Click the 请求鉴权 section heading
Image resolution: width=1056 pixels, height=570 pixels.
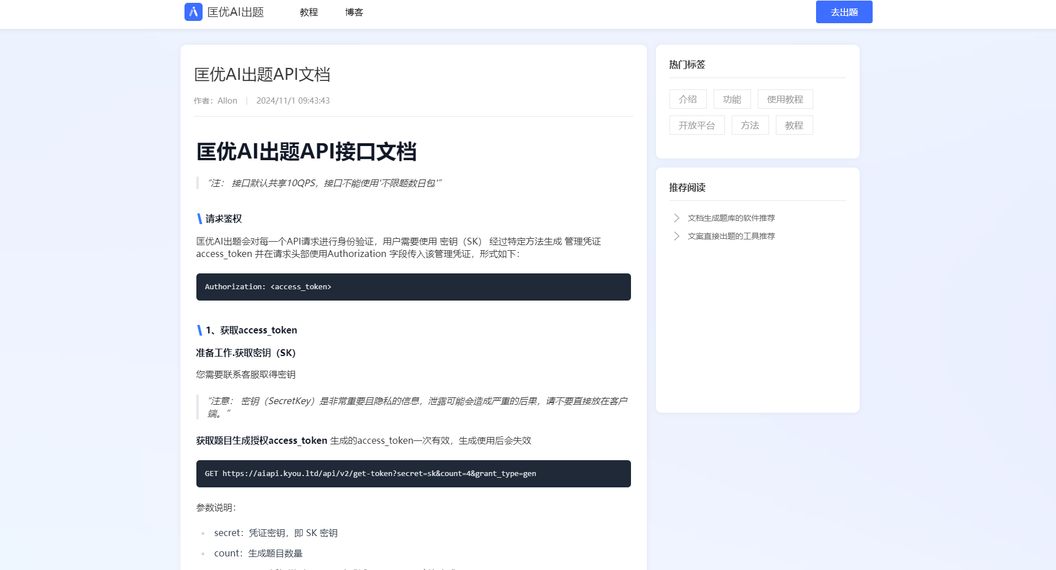point(224,219)
